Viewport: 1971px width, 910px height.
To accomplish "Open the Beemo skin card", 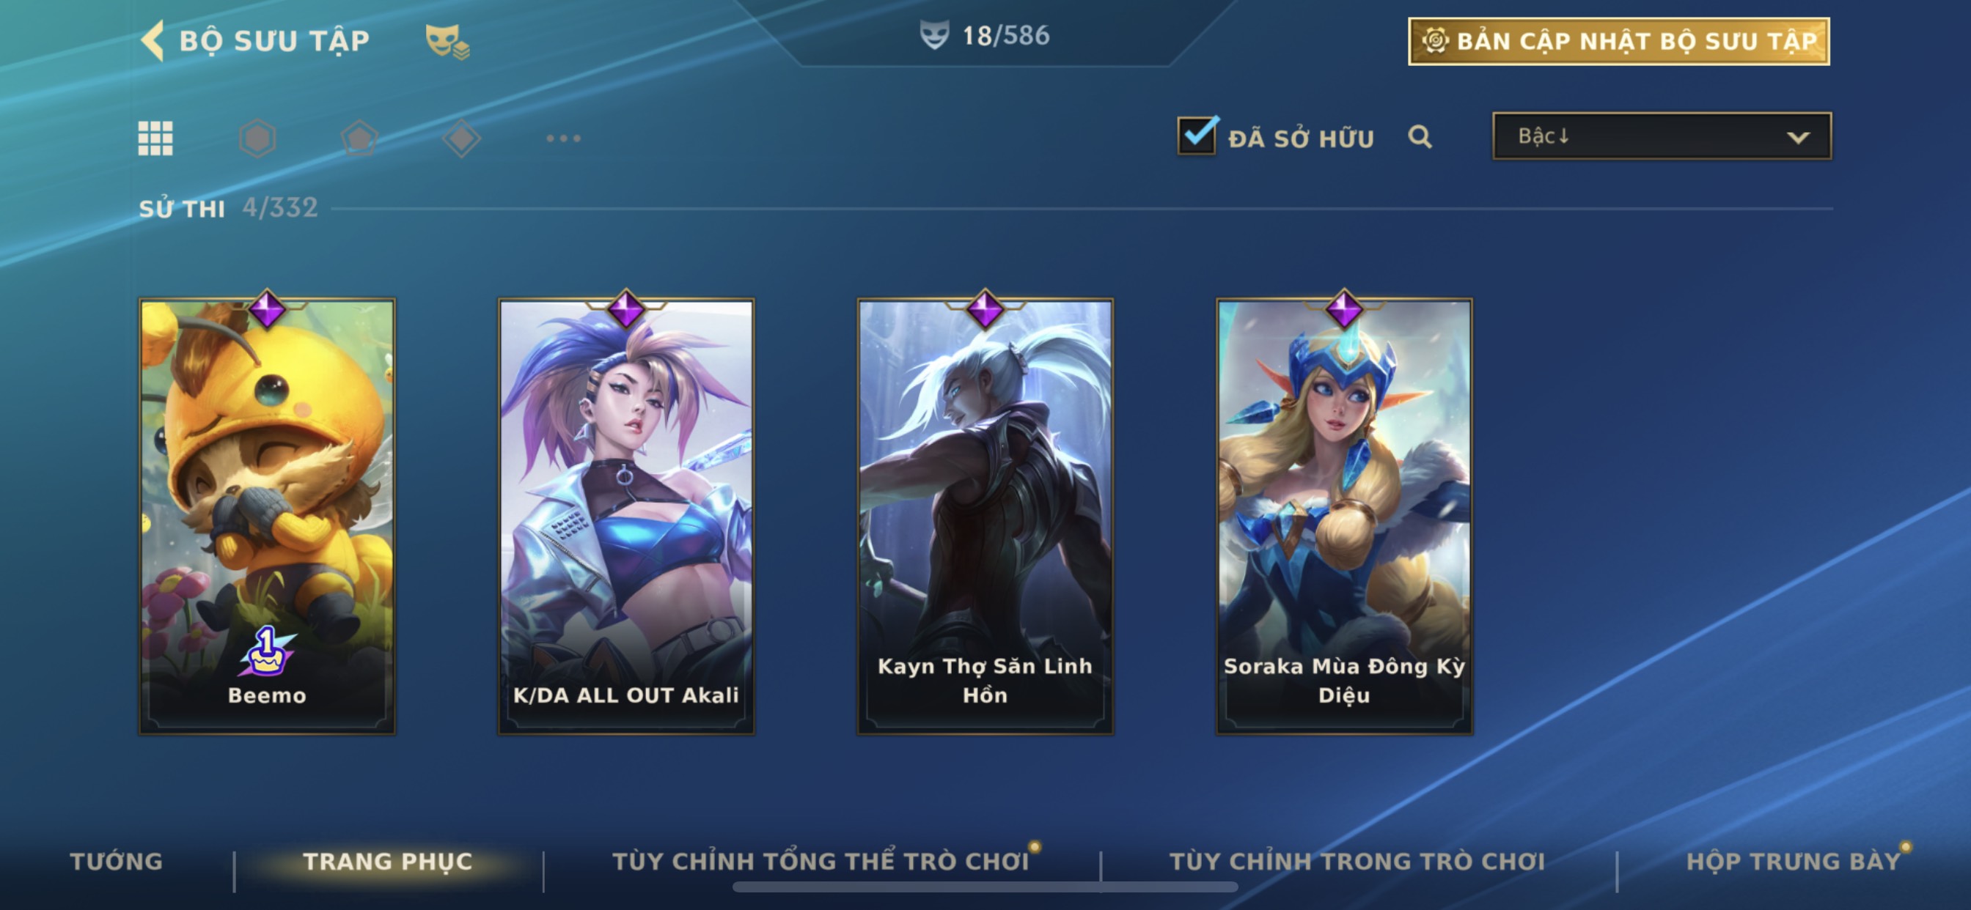I will (267, 515).
